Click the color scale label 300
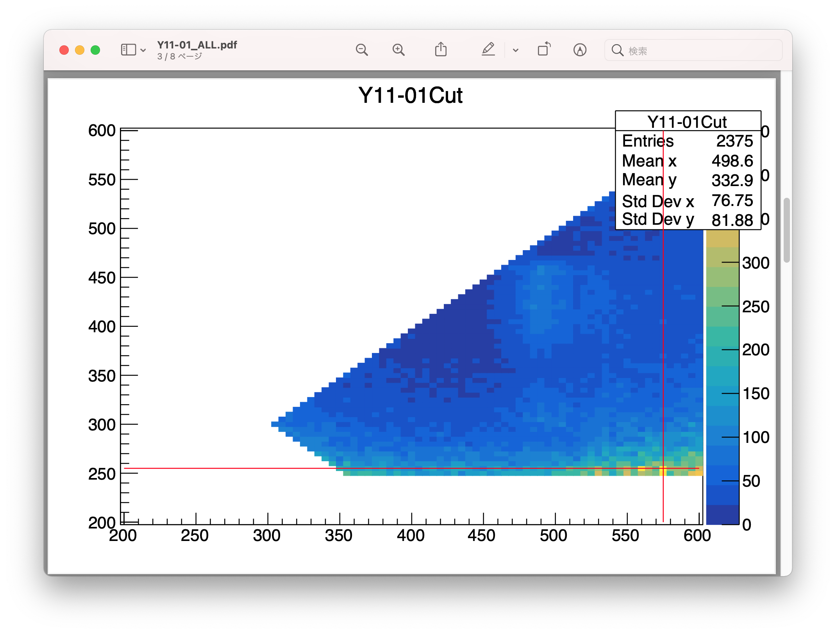This screenshot has height=634, width=836. (x=756, y=263)
